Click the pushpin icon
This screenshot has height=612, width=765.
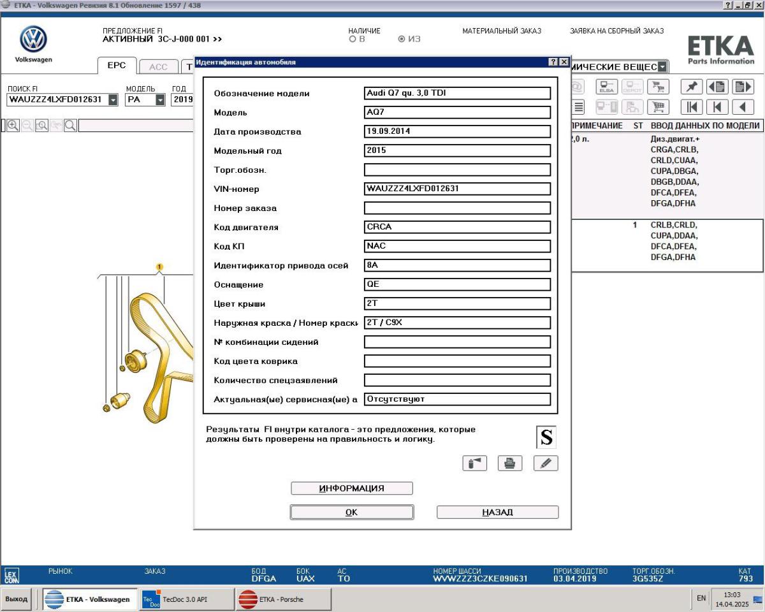click(x=692, y=87)
